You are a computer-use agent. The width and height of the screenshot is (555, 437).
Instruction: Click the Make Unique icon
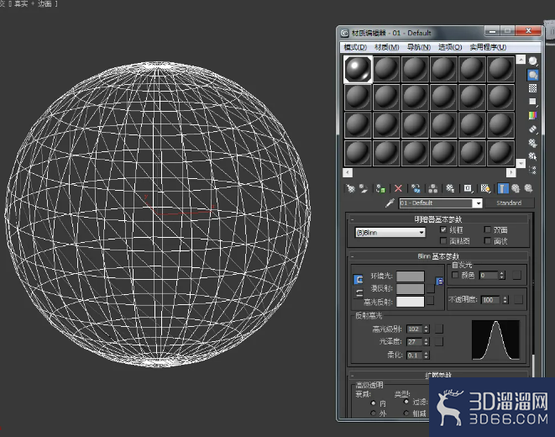click(433, 188)
